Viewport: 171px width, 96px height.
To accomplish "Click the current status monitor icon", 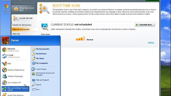I will 45,27.
